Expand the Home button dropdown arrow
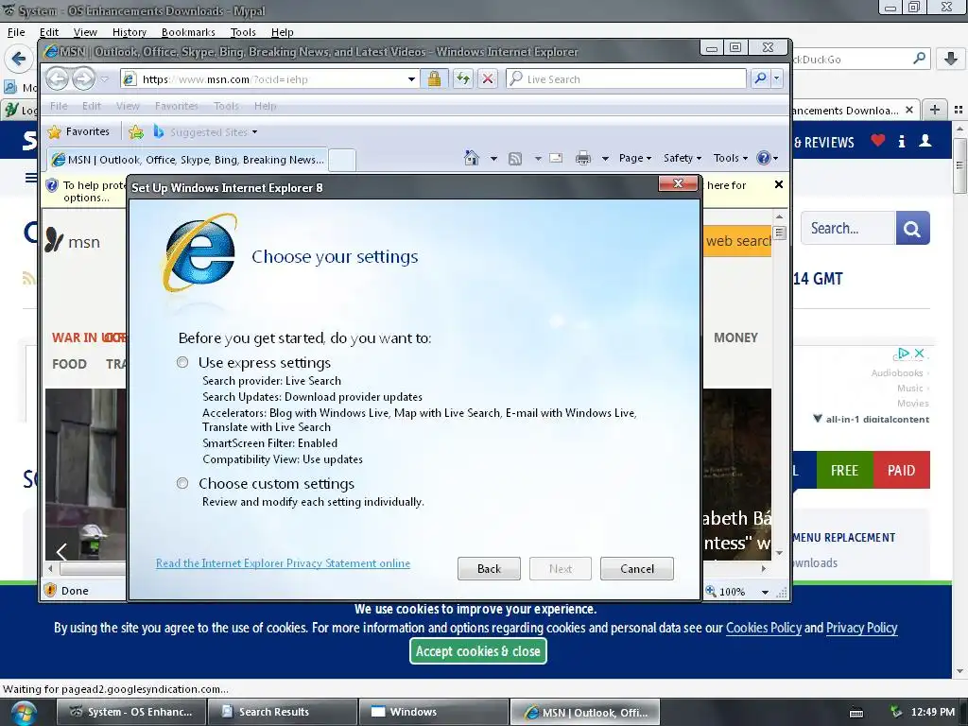This screenshot has width=968, height=726. coord(493,159)
